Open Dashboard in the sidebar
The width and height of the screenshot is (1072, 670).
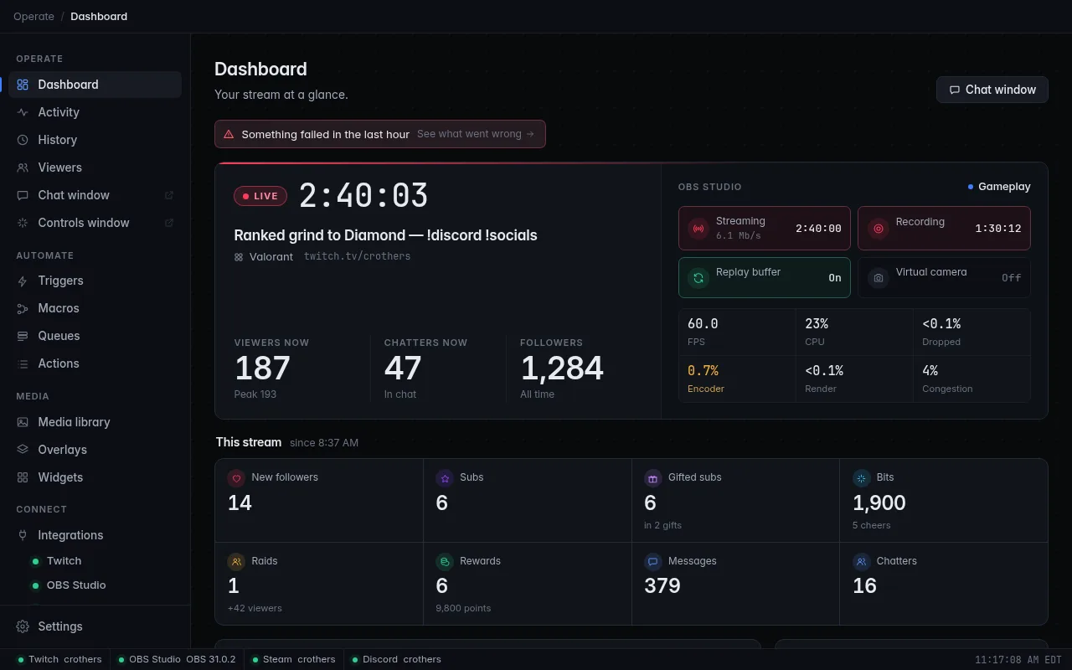pyautogui.click(x=95, y=85)
